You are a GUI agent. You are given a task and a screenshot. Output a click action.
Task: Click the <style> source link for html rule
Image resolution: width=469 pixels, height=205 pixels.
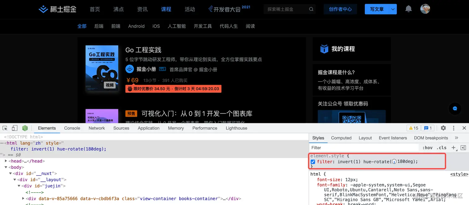[459, 174]
